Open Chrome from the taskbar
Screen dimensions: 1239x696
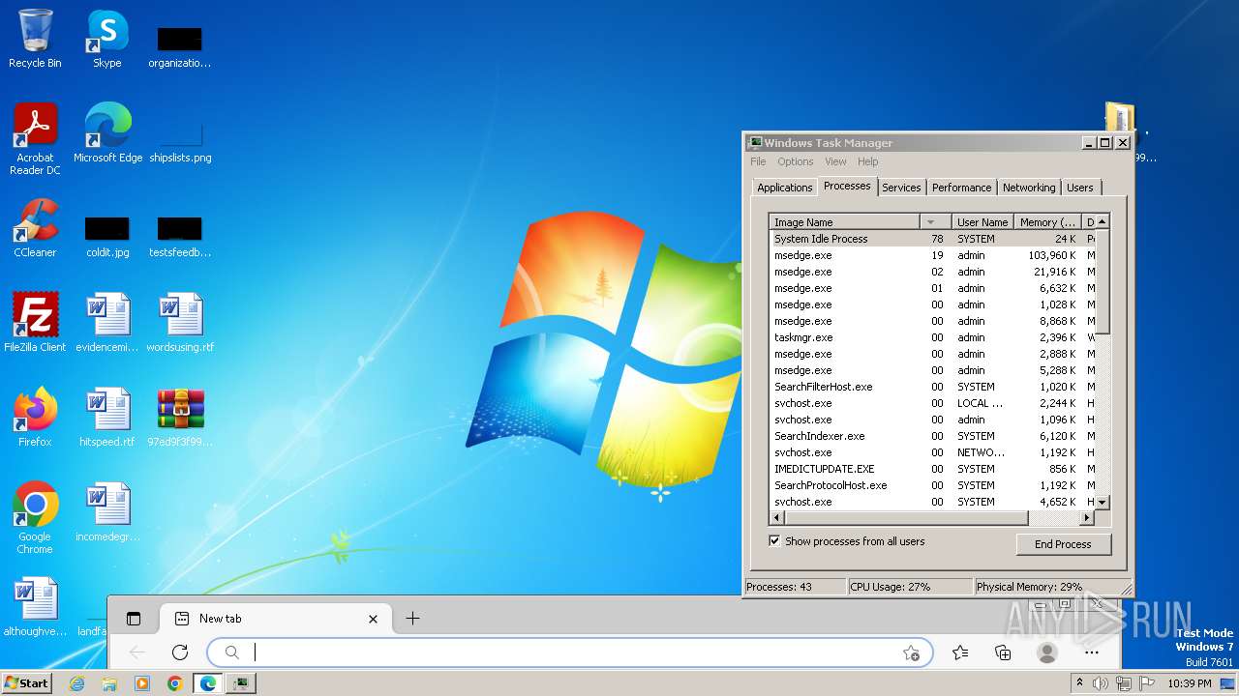click(174, 683)
